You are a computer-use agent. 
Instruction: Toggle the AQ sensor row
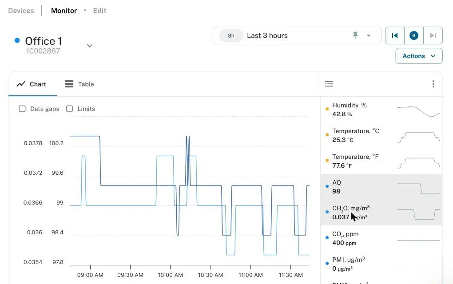pyautogui.click(x=381, y=187)
